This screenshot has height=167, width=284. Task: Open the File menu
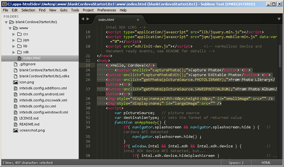click(5, 10)
